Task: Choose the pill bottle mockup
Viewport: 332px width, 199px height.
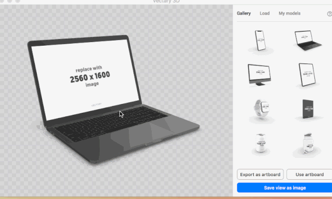Action: (x=308, y=144)
